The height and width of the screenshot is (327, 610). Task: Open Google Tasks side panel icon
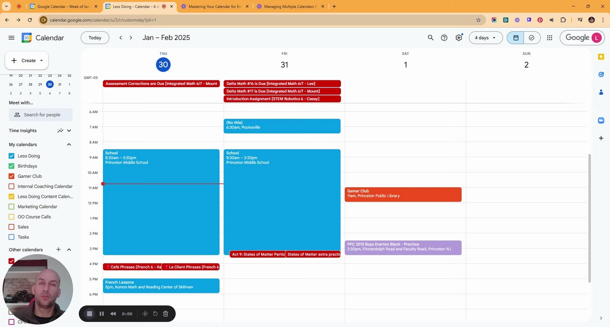click(601, 74)
